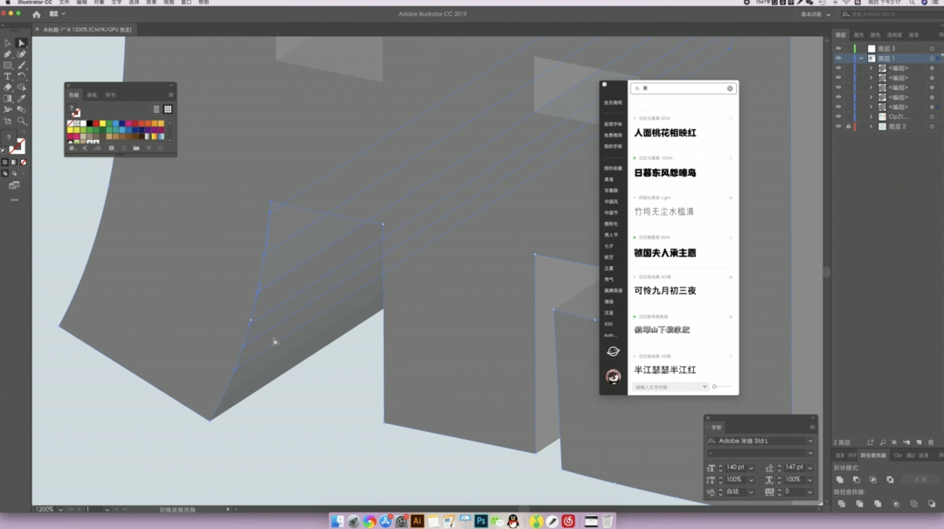This screenshot has width=944, height=529.
Task: Unlock the 图层 2 layer lock
Action: click(x=848, y=127)
